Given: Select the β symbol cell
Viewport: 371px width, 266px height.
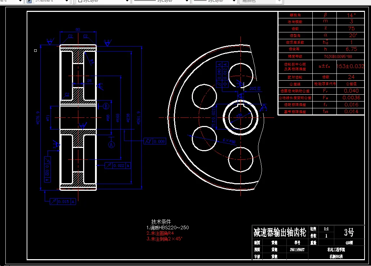Looking at the screenshot, I should click(325, 15).
